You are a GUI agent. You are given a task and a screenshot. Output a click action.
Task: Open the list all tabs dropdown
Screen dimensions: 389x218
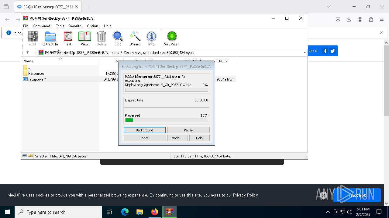[329, 7]
